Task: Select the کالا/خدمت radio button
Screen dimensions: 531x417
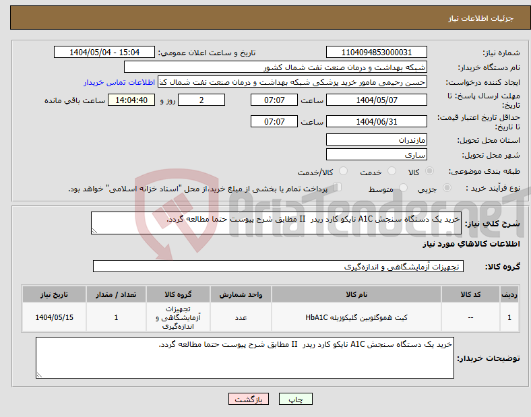Action: click(x=344, y=171)
